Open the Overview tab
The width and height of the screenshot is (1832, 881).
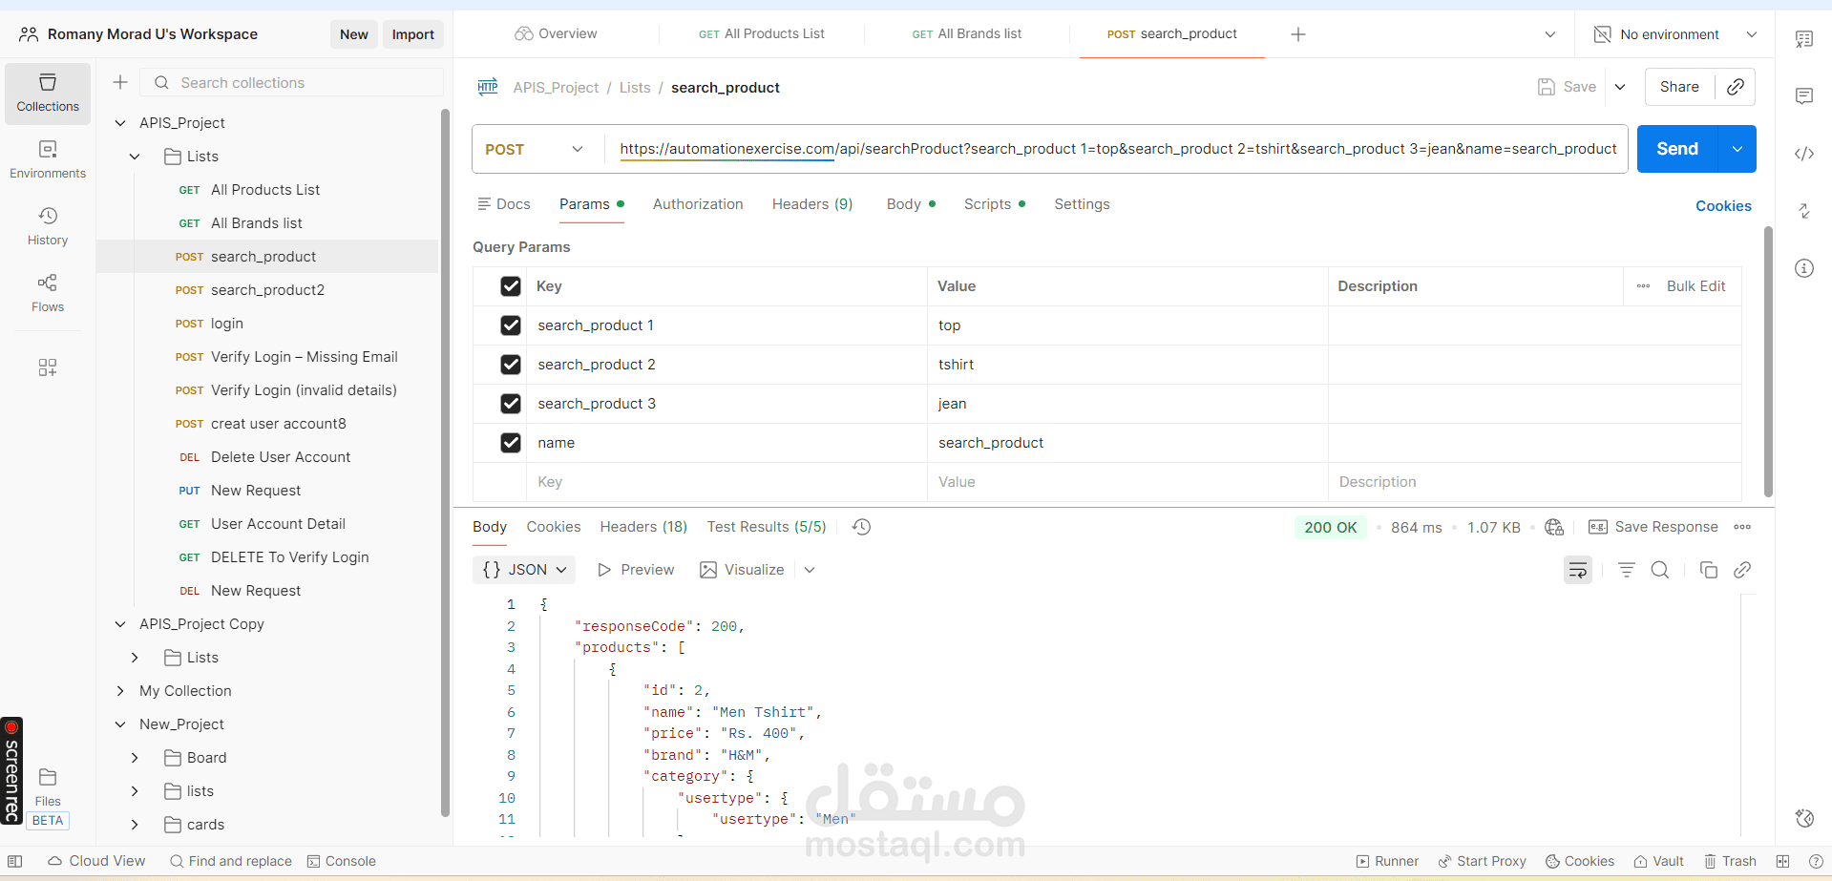(557, 34)
